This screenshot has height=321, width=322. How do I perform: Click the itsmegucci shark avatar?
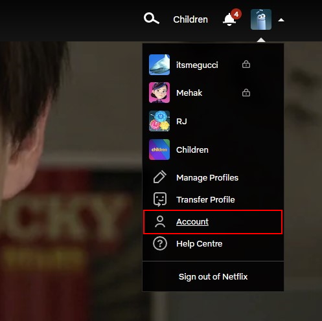coord(159,65)
